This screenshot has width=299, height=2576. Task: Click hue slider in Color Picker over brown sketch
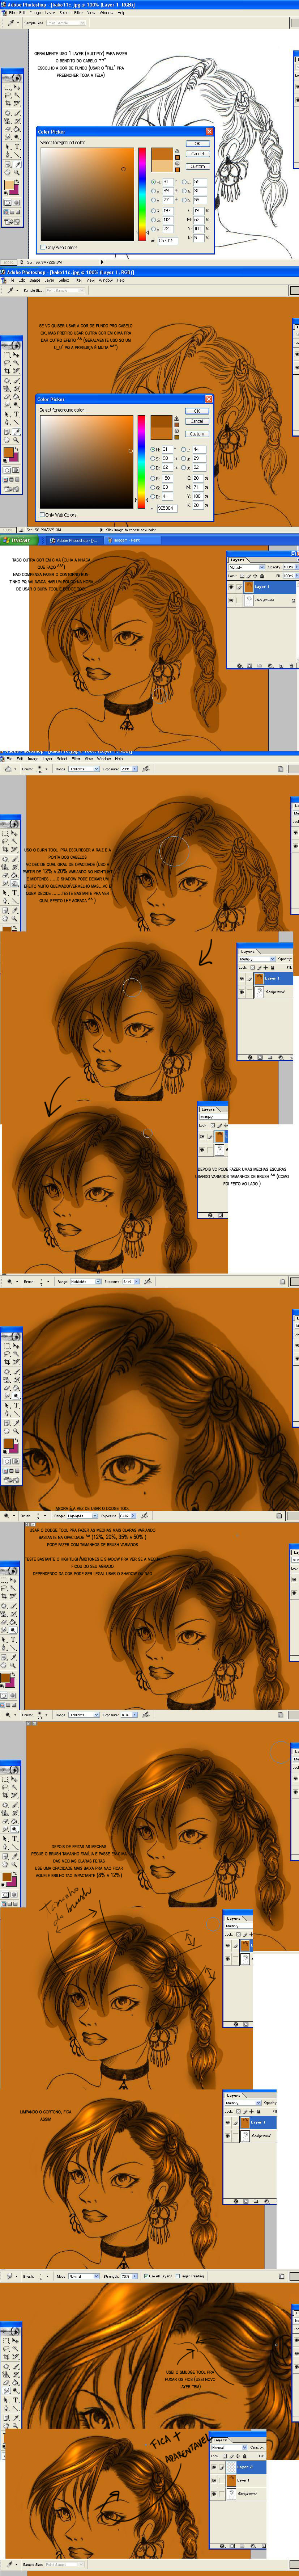coord(141,462)
